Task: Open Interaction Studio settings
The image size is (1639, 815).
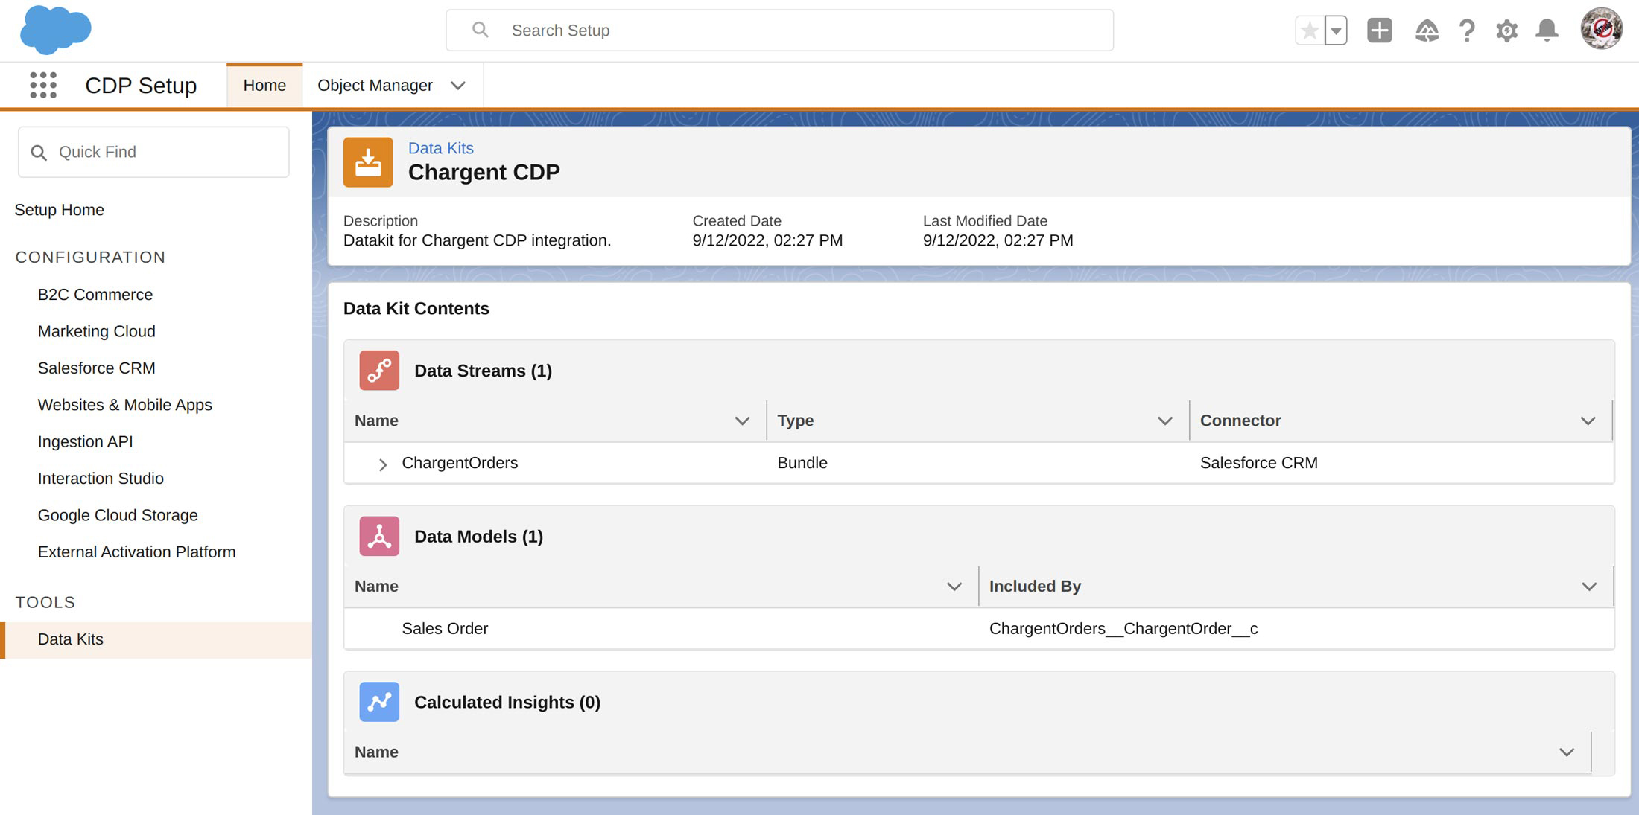Action: point(101,479)
